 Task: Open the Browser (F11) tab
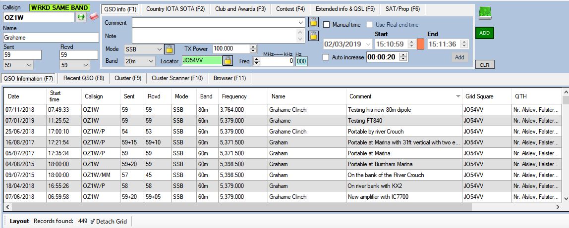pyautogui.click(x=229, y=78)
